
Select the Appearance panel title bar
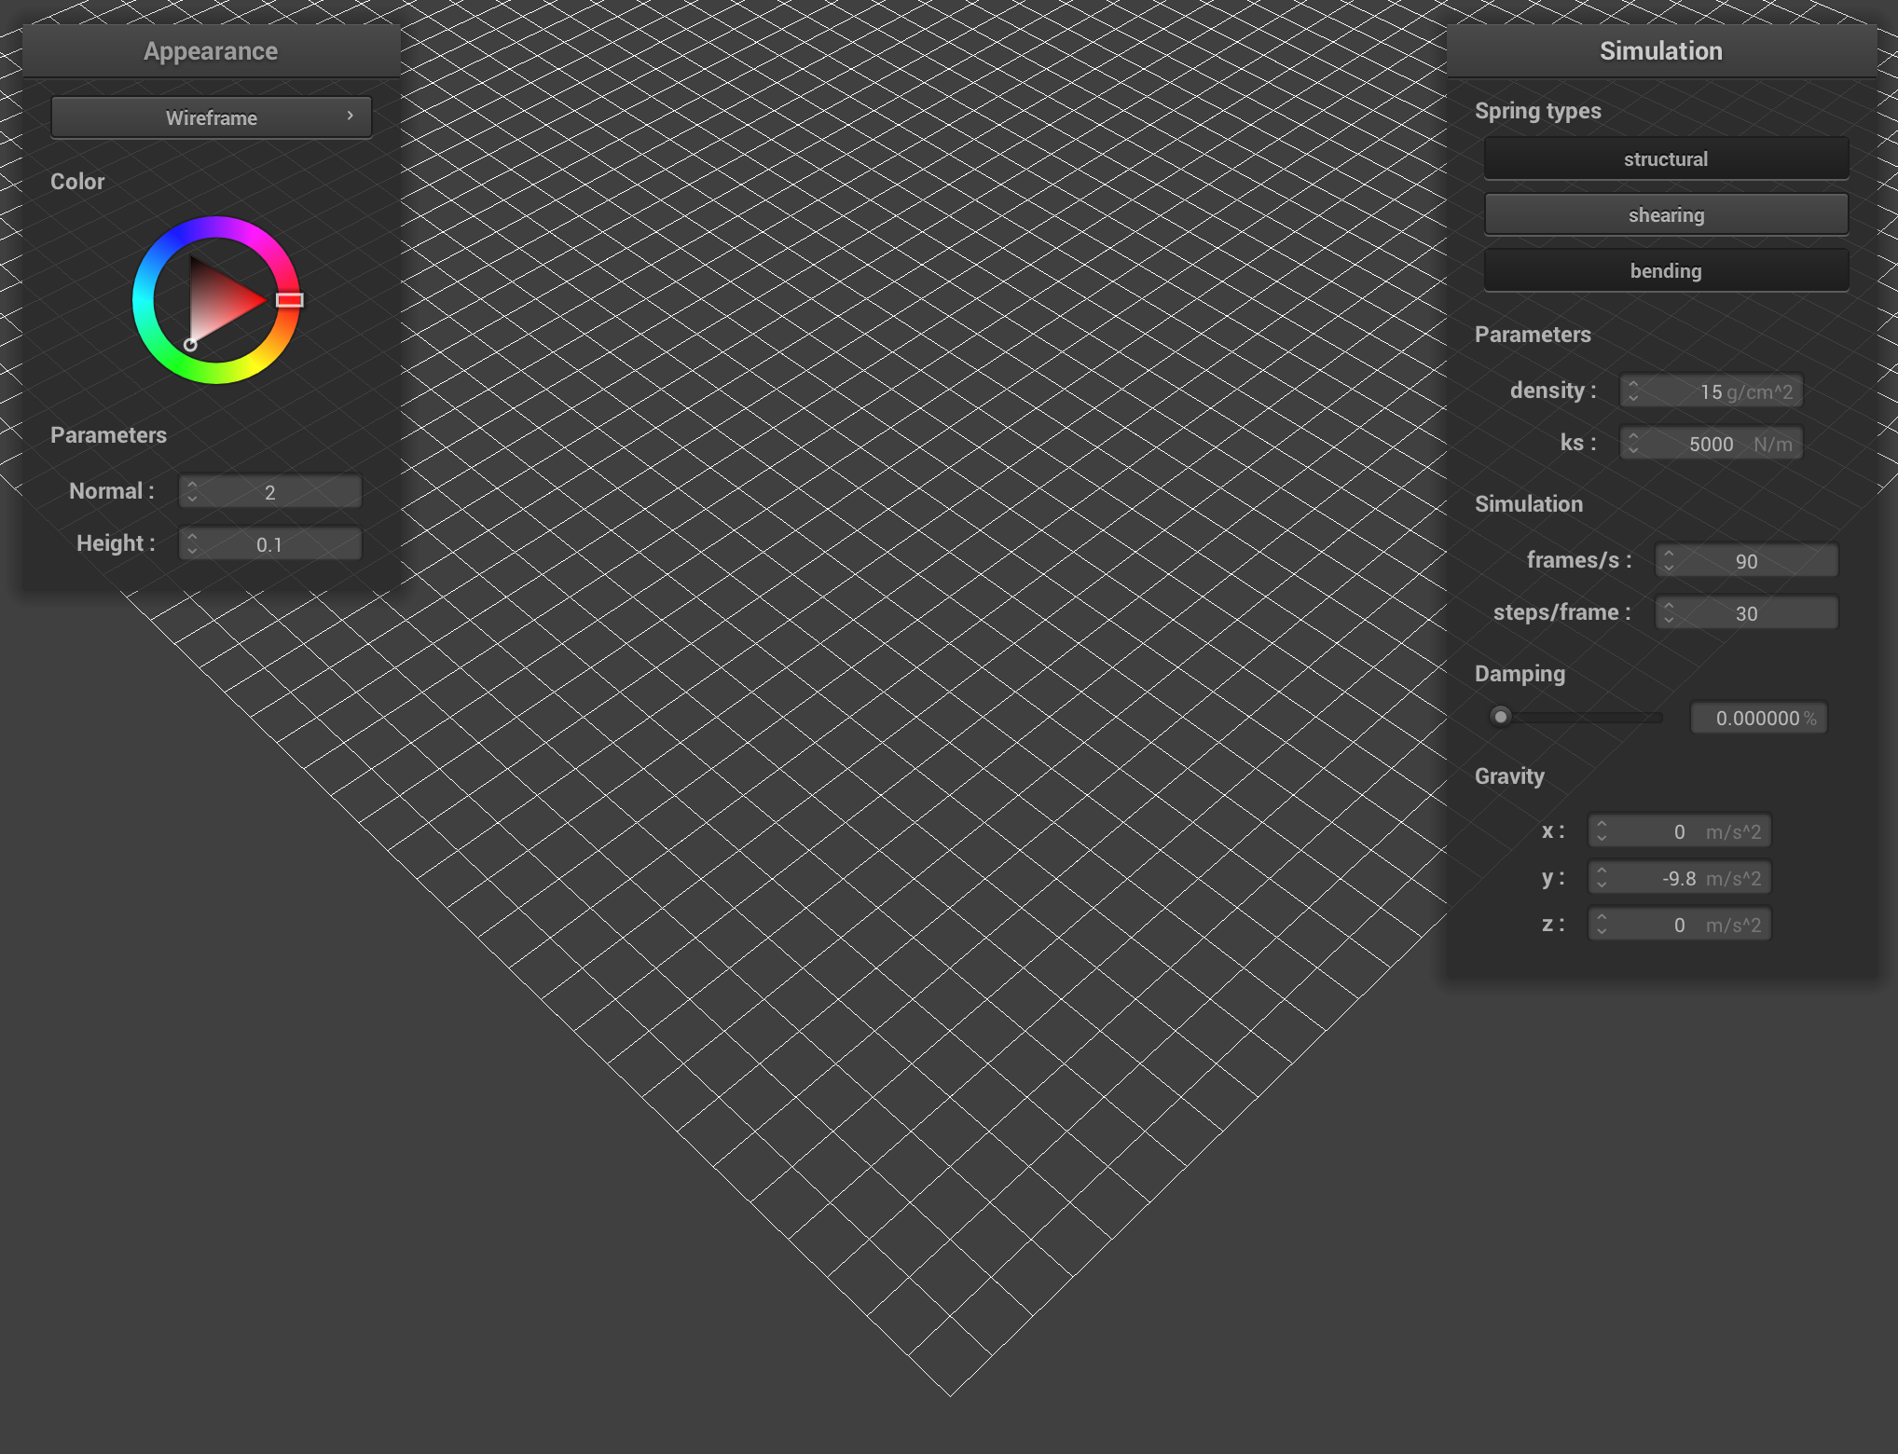click(210, 51)
